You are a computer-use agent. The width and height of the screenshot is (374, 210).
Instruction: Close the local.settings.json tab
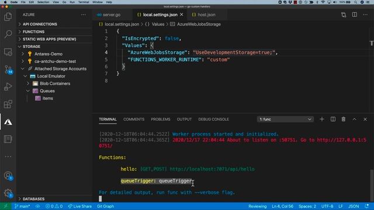coord(182,15)
